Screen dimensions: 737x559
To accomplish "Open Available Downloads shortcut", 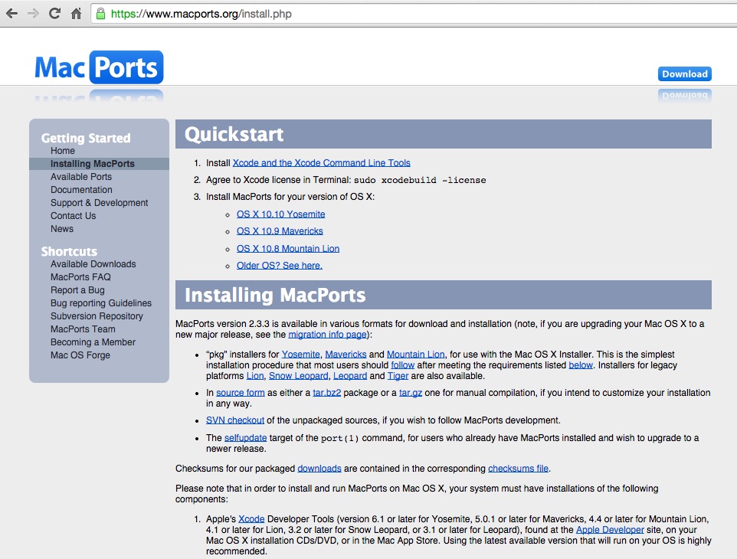I will click(x=93, y=264).
